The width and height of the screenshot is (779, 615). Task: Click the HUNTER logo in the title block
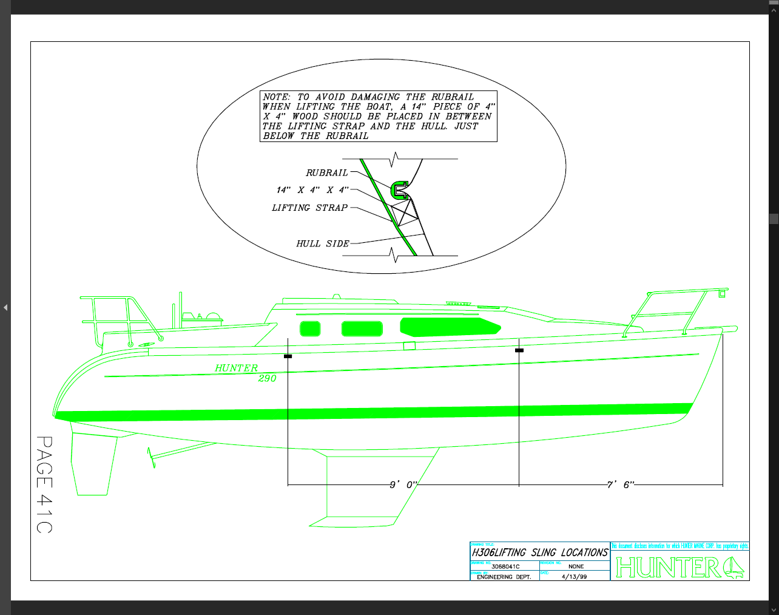680,568
